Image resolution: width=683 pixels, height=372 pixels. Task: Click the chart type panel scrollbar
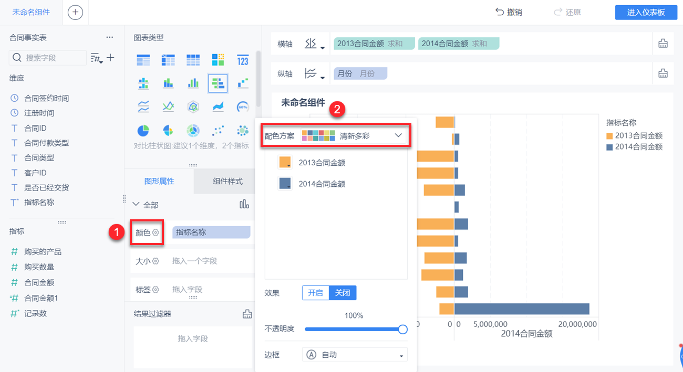tap(258, 79)
